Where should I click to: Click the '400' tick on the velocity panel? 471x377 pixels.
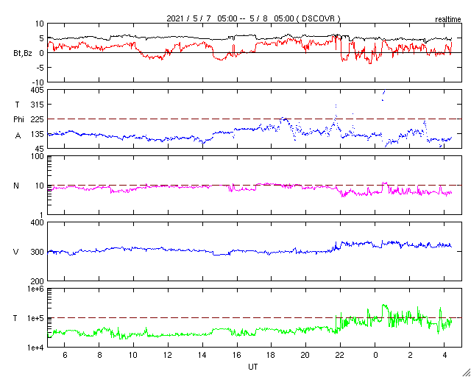38,222
